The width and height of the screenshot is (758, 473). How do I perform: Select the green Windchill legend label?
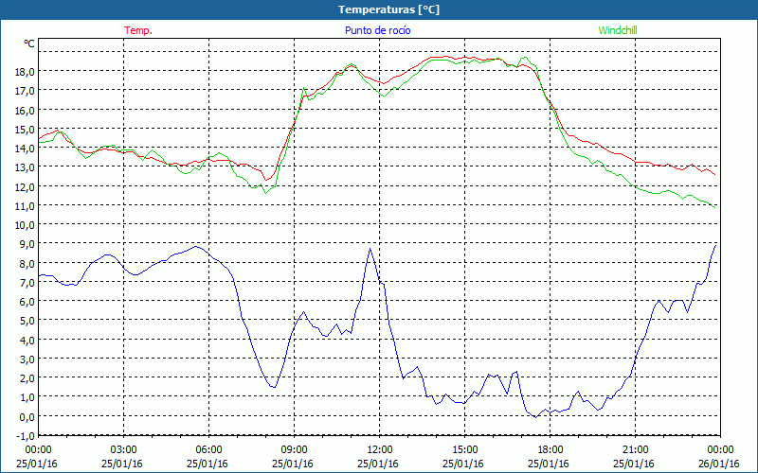coord(618,30)
